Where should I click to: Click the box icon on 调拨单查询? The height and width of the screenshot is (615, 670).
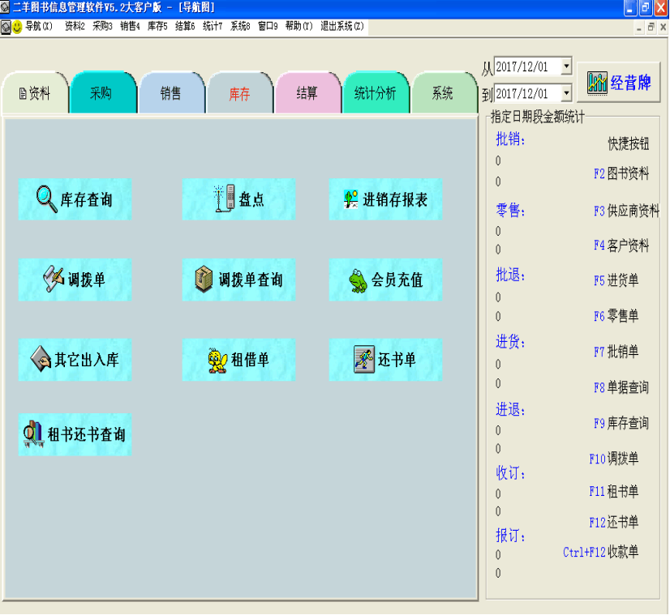(x=204, y=279)
